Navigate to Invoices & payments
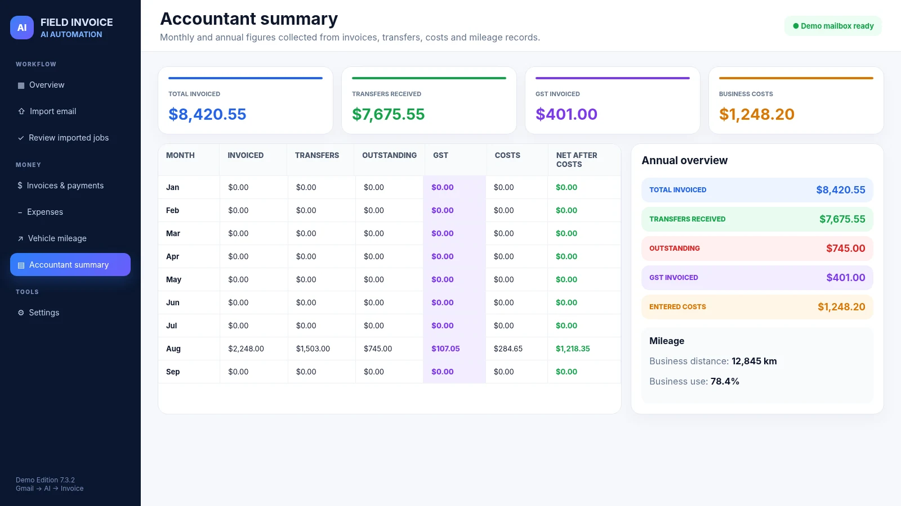901x506 pixels. [70, 186]
